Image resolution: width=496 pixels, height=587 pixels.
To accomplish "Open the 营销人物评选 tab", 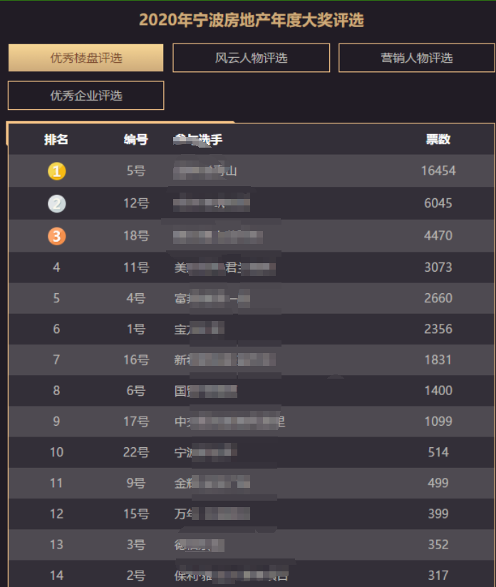I will [416, 58].
